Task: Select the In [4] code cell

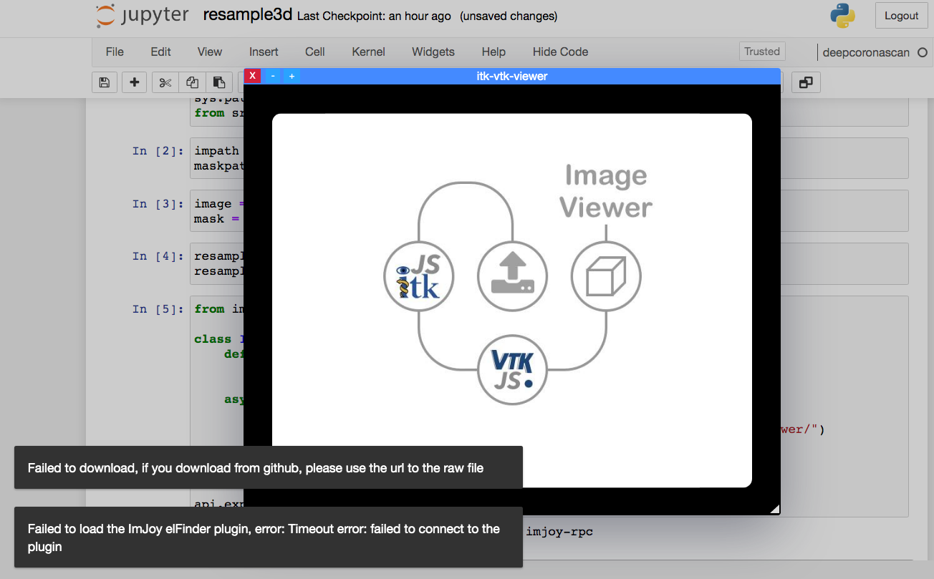Action: coord(549,263)
